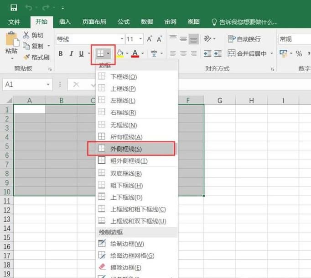Open the Customize Quick Access Toolbar arrow
This screenshot has height=278, width=311.
pyautogui.click(x=62, y=8)
